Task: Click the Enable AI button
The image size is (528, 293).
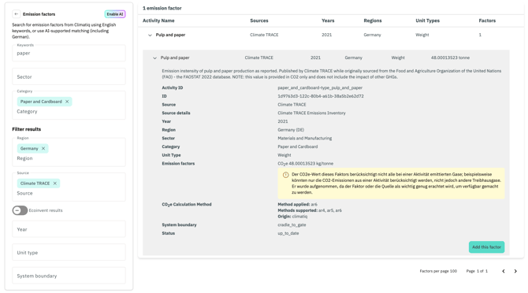Action: (115, 14)
